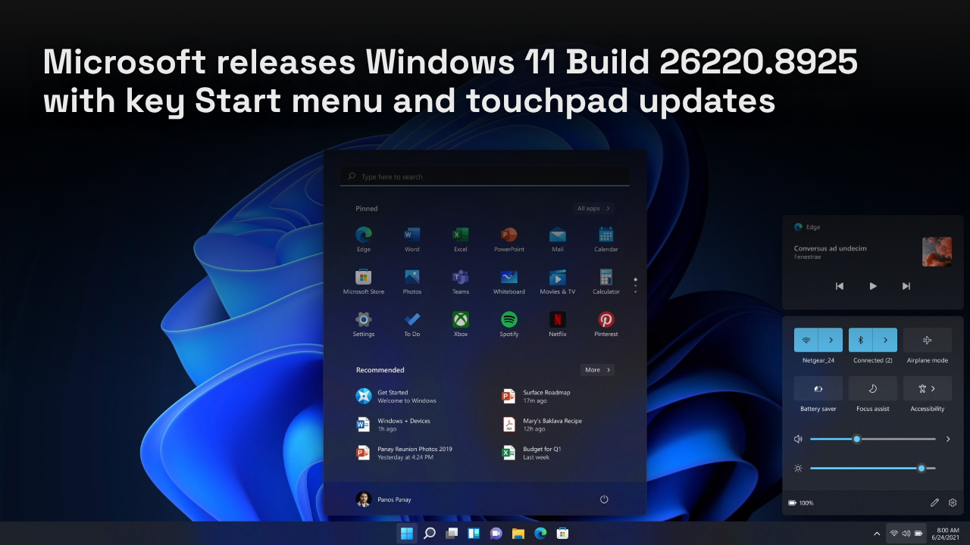Open Settings from pinned apps
Viewport: 970px width, 545px height.
click(364, 323)
